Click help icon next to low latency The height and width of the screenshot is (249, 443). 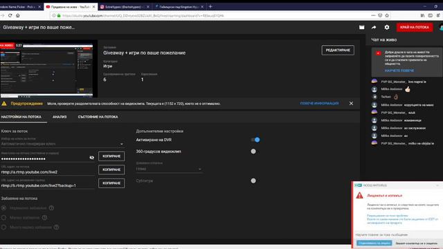44,218
